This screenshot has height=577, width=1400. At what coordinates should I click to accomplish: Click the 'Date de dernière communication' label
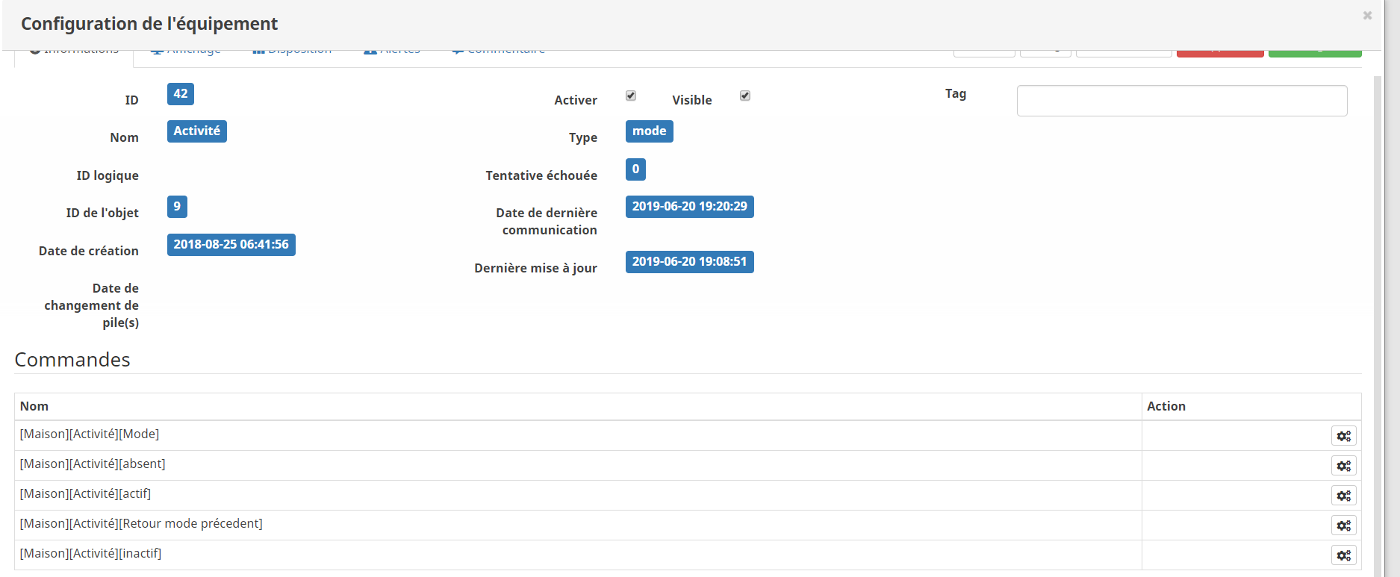click(547, 222)
